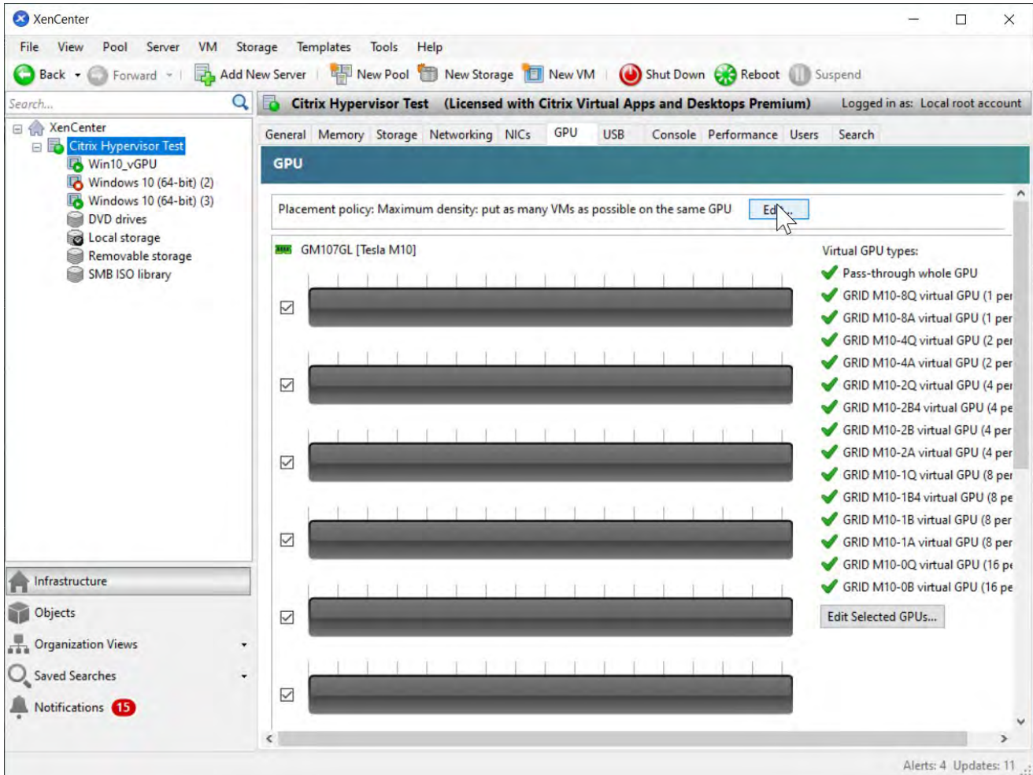Open the Storage menu
1033x775 pixels.
257,47
